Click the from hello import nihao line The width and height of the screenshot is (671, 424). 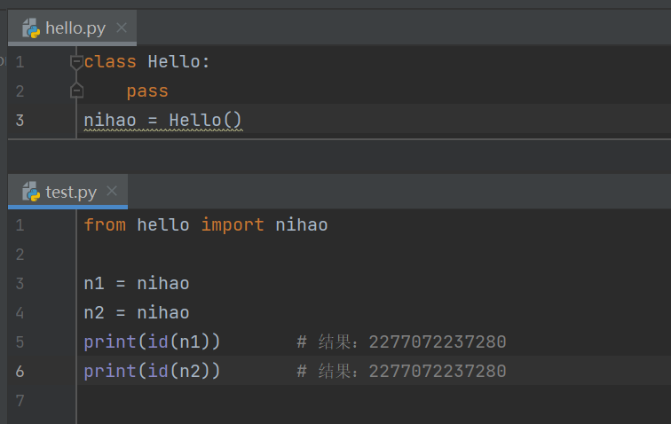205,224
